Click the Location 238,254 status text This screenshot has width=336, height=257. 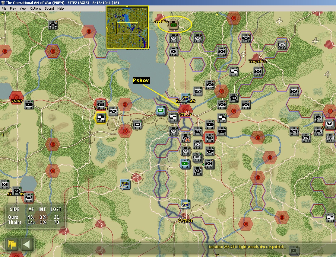tap(247, 247)
